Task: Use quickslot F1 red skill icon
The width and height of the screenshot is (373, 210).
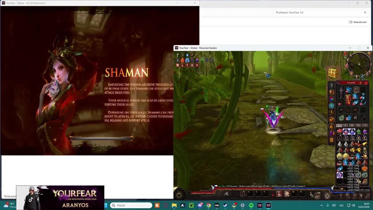Action: click(279, 194)
